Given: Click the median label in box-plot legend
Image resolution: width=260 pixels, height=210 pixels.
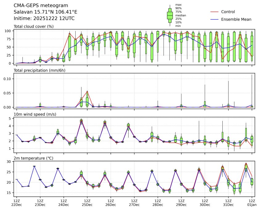Looking at the screenshot, I should pos(180,15).
